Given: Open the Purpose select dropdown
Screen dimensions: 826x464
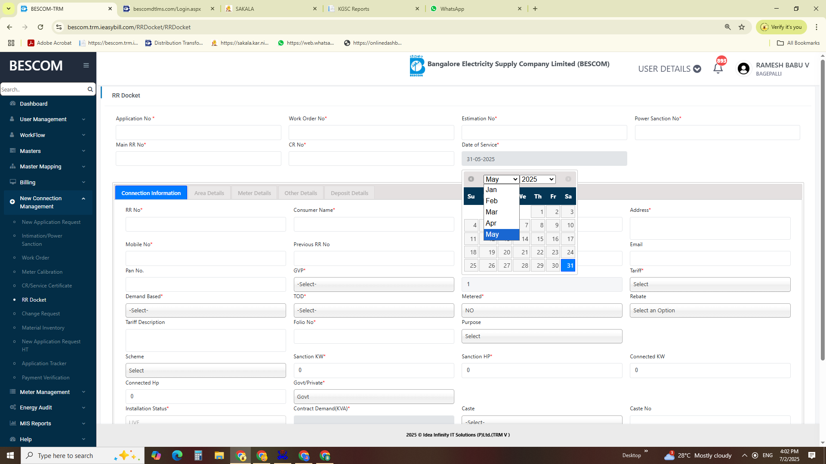Looking at the screenshot, I should coord(542,336).
